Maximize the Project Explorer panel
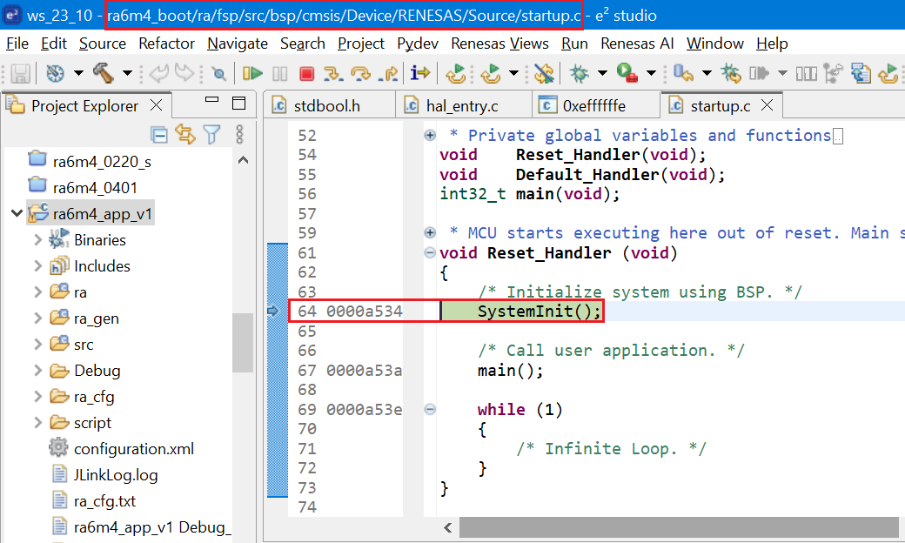This screenshot has height=543, width=905. (239, 104)
